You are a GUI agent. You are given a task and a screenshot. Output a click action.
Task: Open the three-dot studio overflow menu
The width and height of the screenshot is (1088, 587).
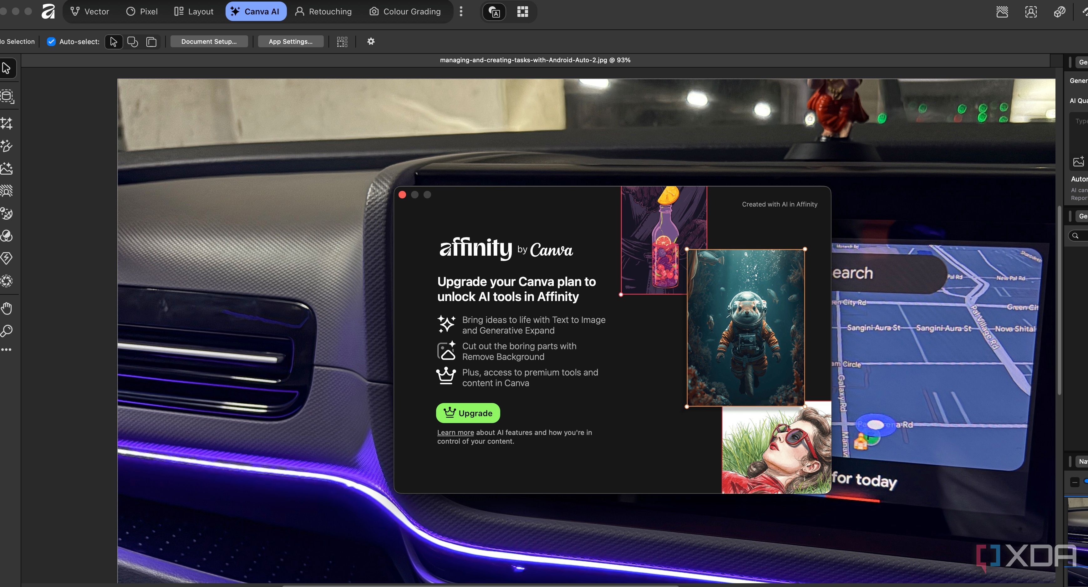click(461, 11)
